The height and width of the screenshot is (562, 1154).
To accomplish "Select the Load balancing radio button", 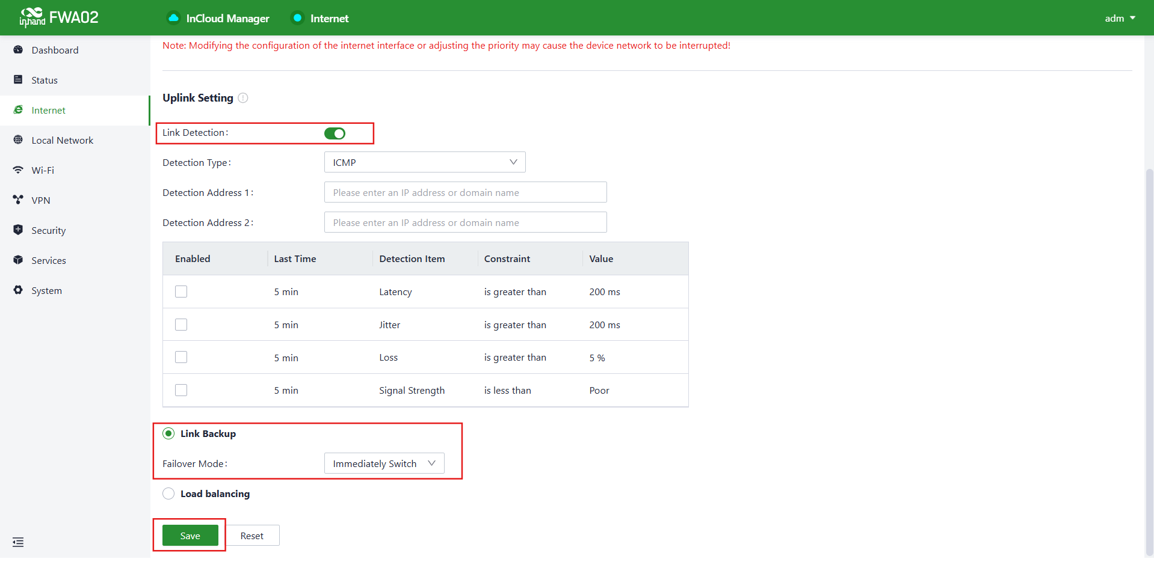I will (x=168, y=493).
